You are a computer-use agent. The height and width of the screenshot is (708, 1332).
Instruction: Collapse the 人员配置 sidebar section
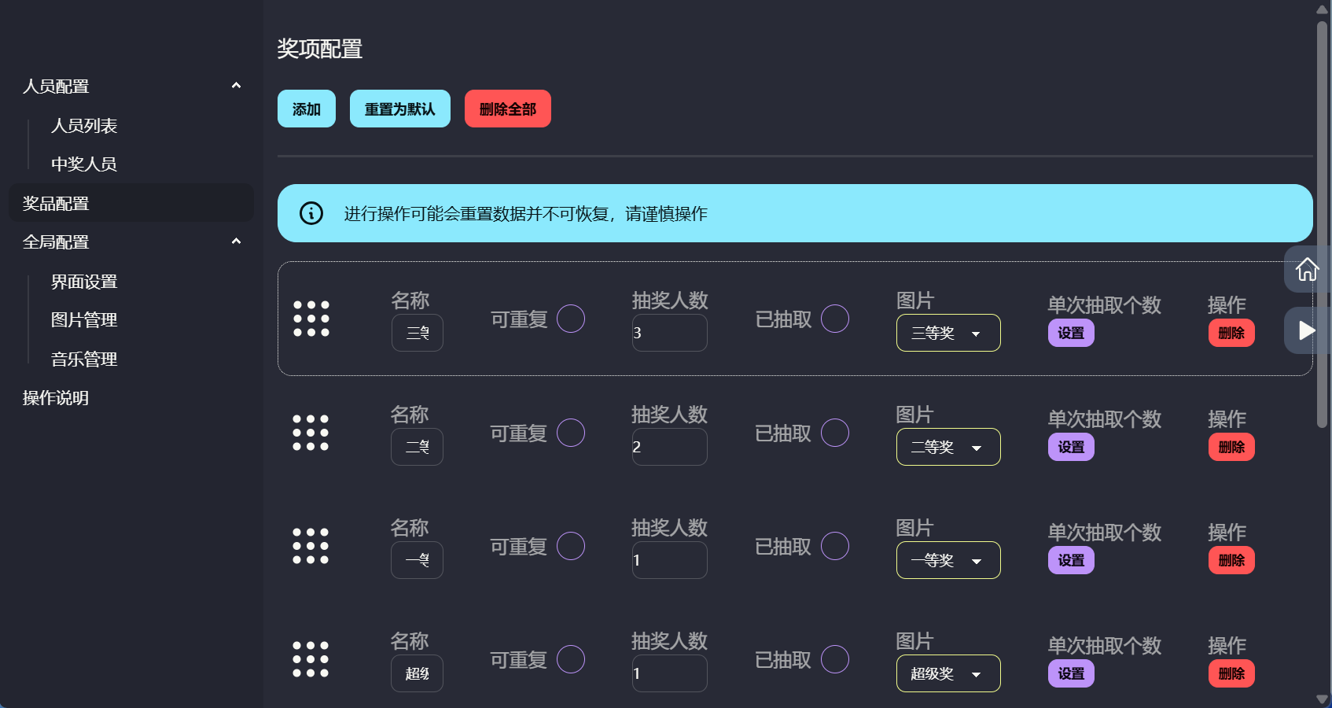pos(236,86)
